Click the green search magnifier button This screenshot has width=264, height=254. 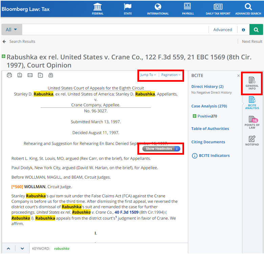pyautogui.click(x=256, y=30)
